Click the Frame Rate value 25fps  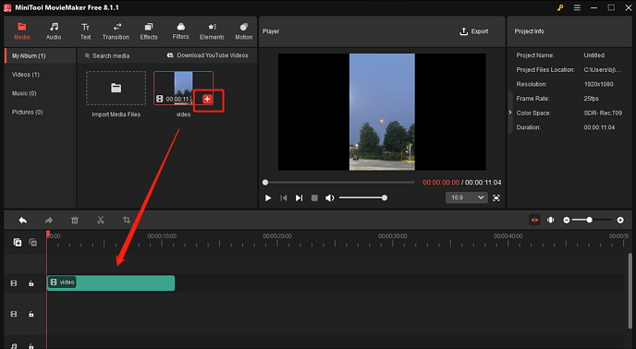pyautogui.click(x=591, y=99)
